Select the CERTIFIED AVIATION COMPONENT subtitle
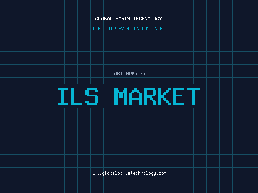The width and height of the screenshot is (258, 193). [x=129, y=28]
